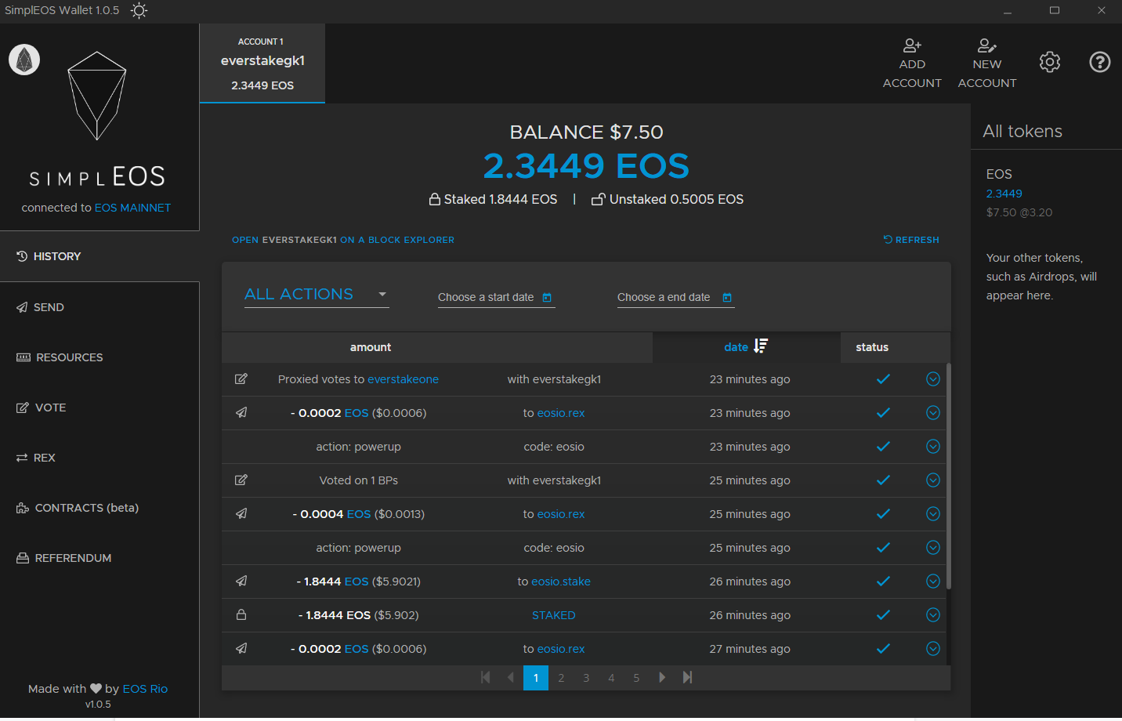The image size is (1122, 721).
Task: Click the send icon on 0.0004 EOS row
Action: click(x=241, y=514)
